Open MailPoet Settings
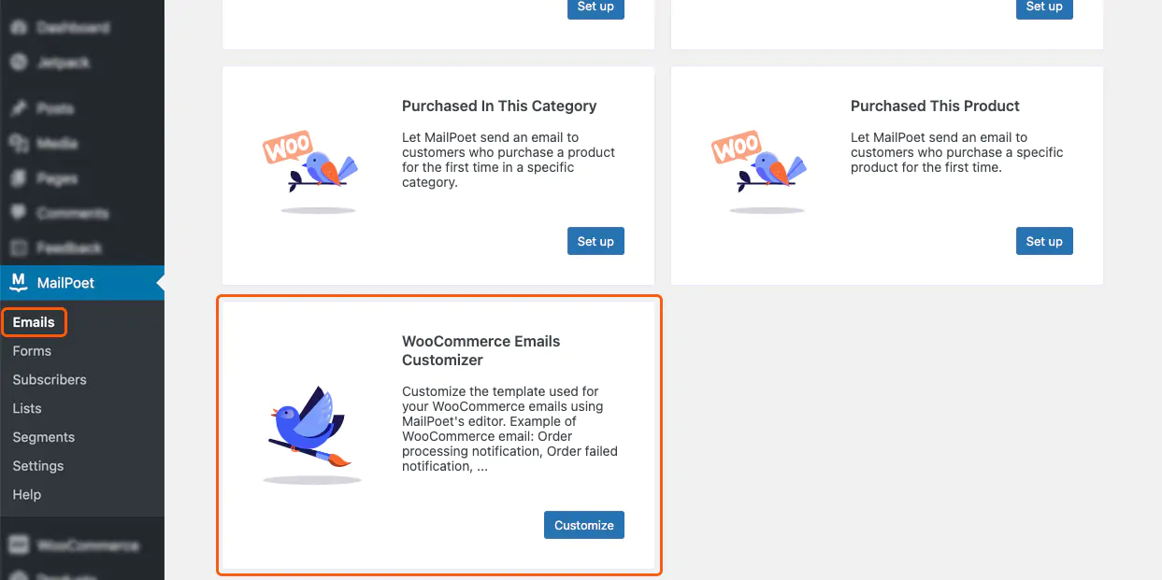This screenshot has width=1162, height=580. pos(38,465)
